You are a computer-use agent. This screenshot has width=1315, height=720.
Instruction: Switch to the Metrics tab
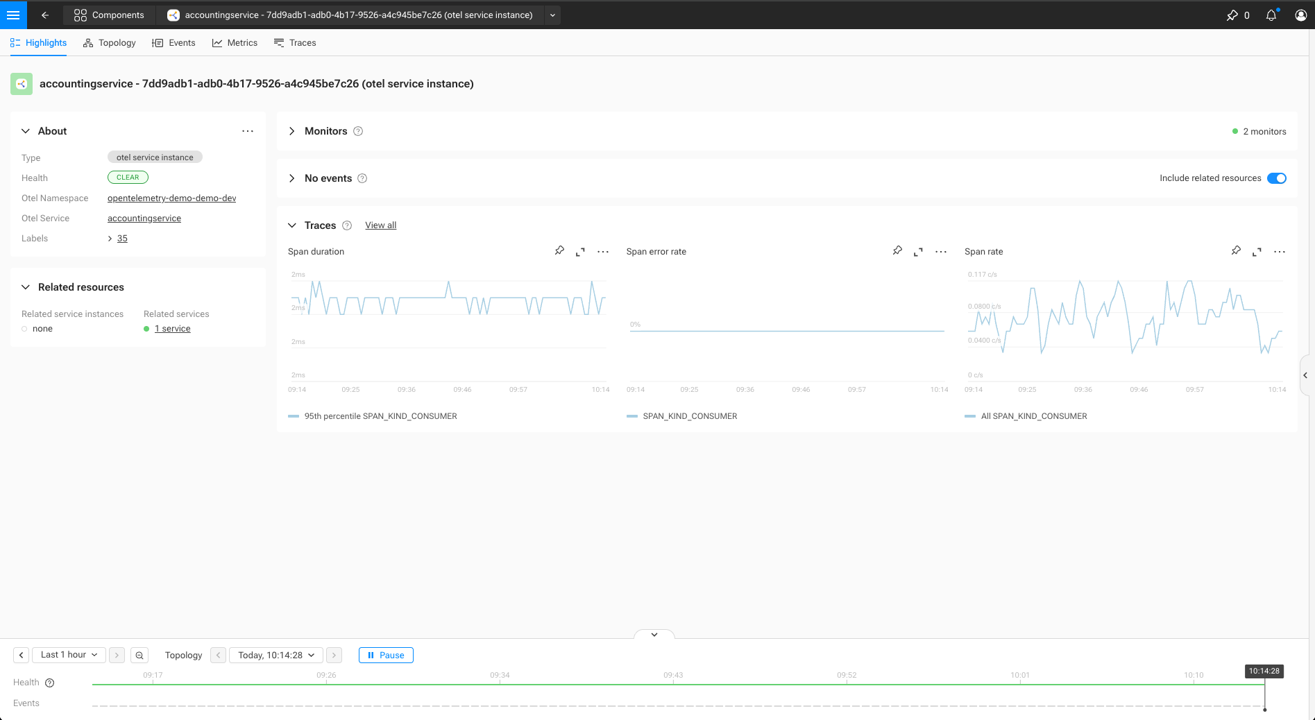pyautogui.click(x=235, y=43)
